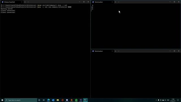Click the 'Running server' output line

[7, 9]
